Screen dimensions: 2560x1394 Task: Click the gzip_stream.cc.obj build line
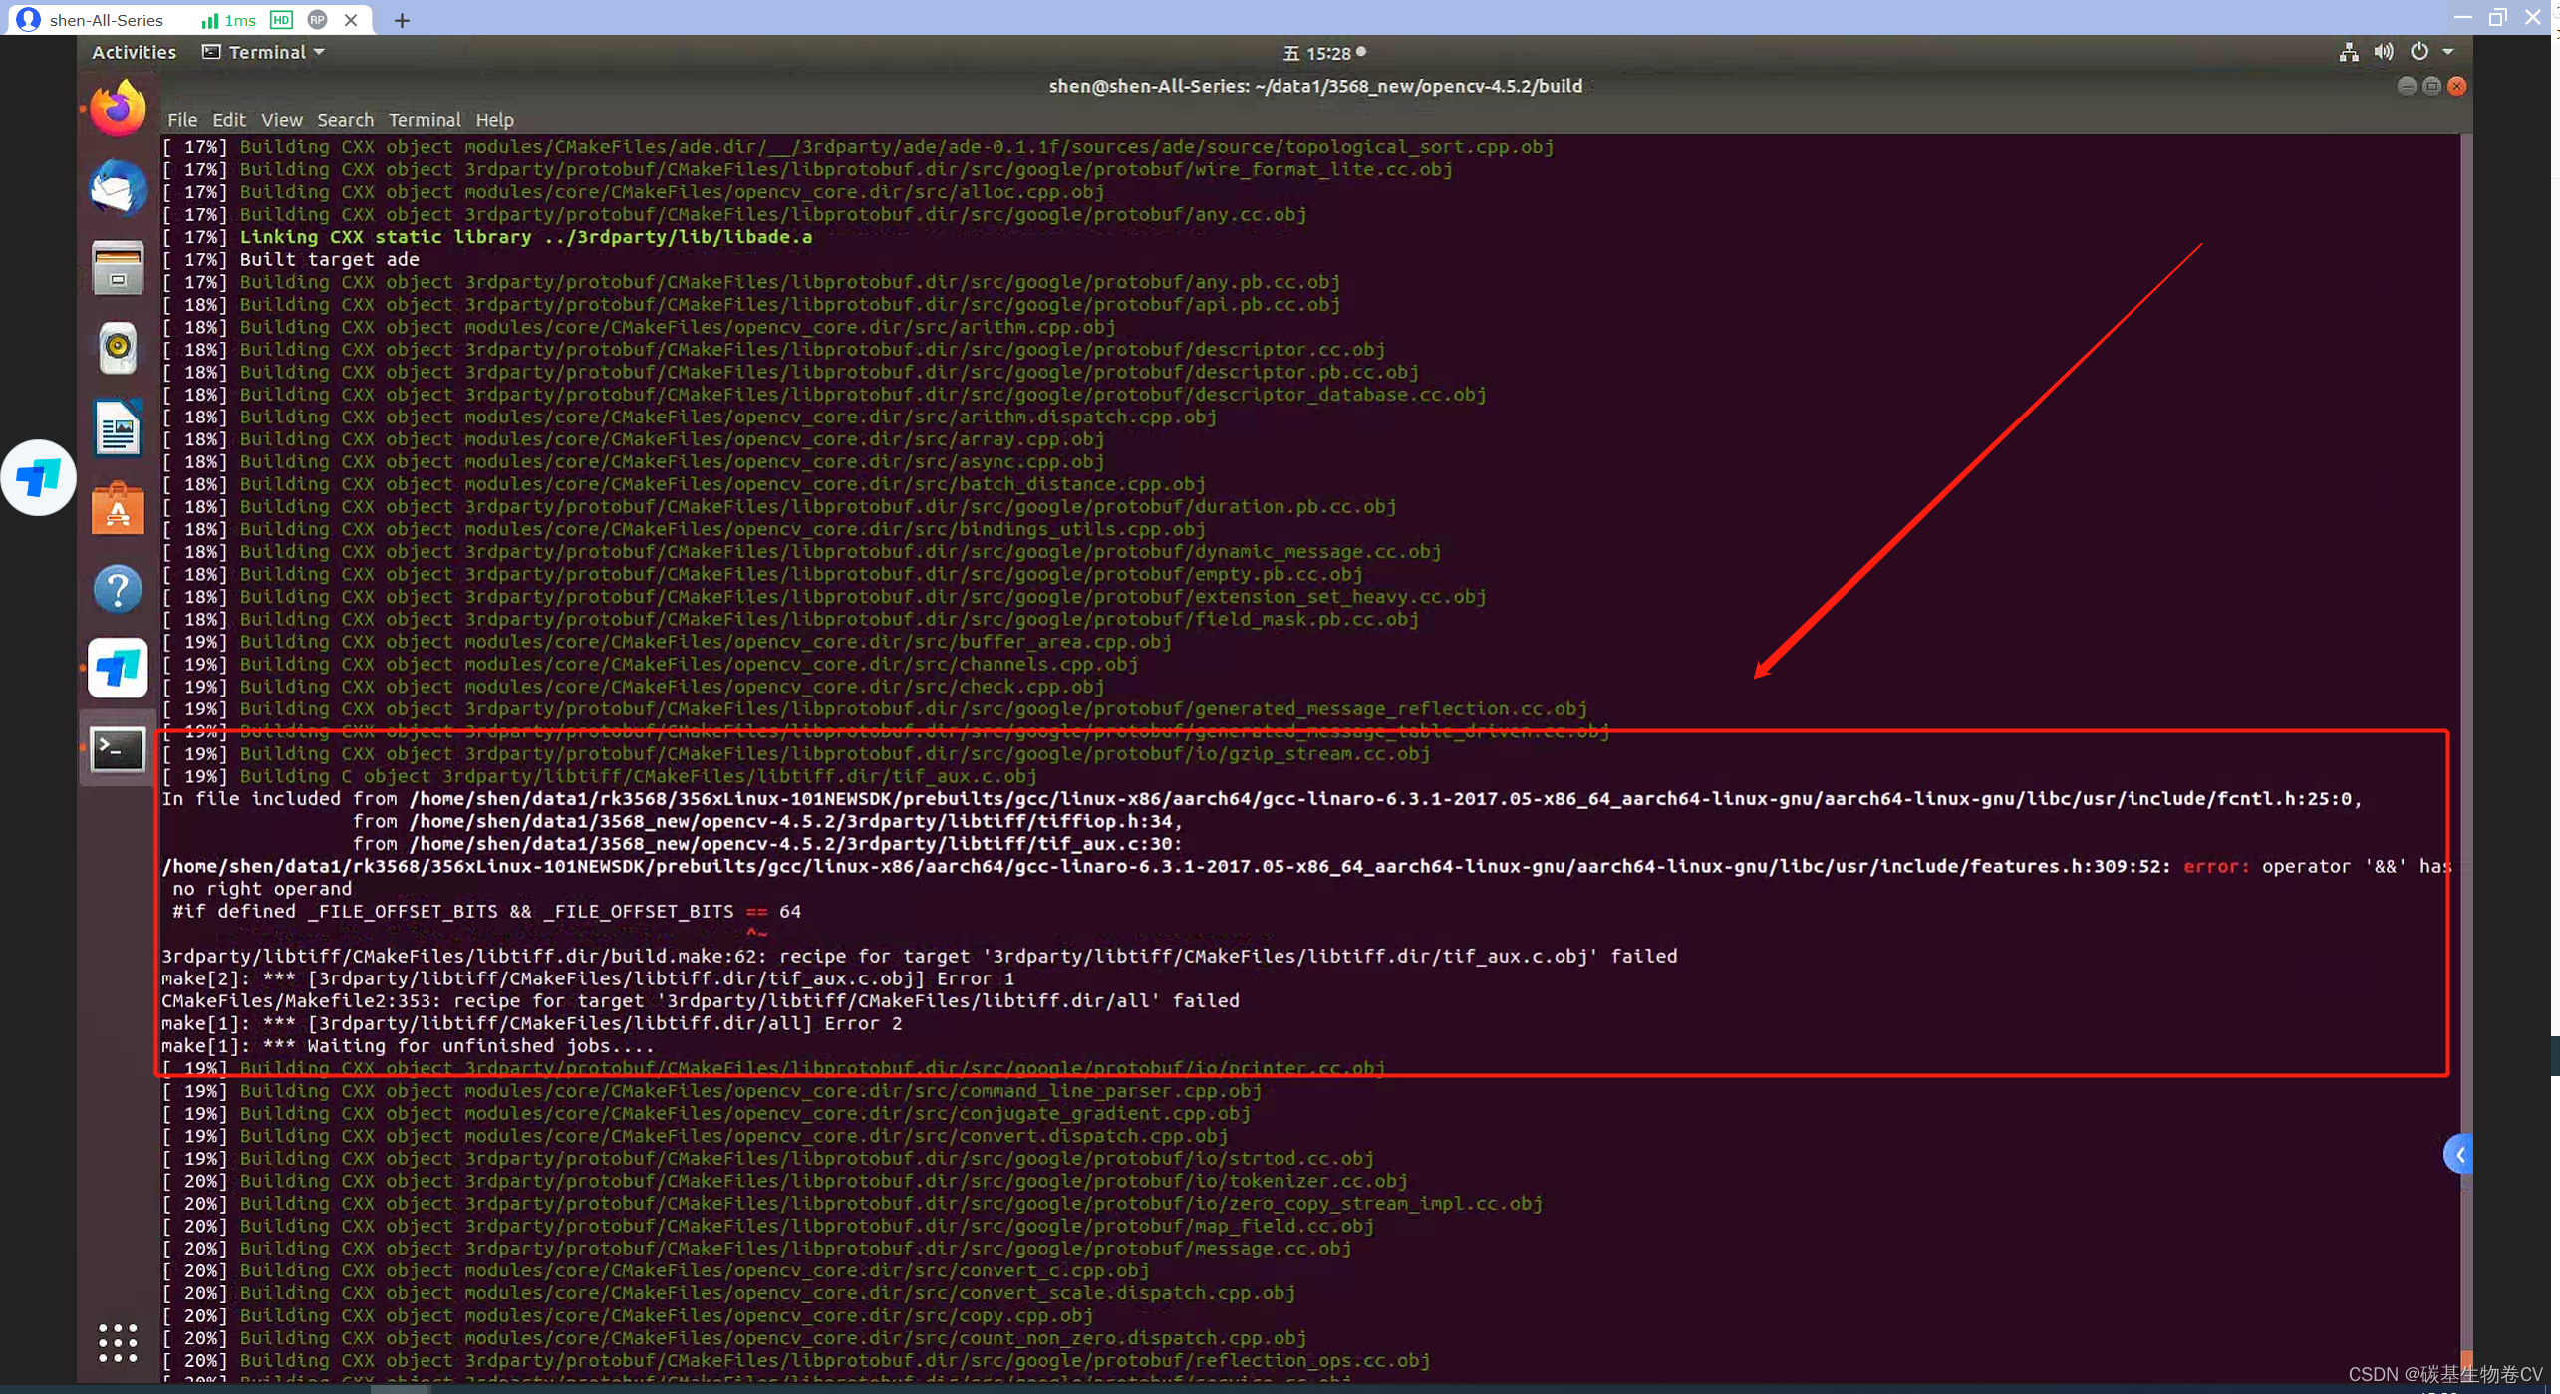pos(795,753)
